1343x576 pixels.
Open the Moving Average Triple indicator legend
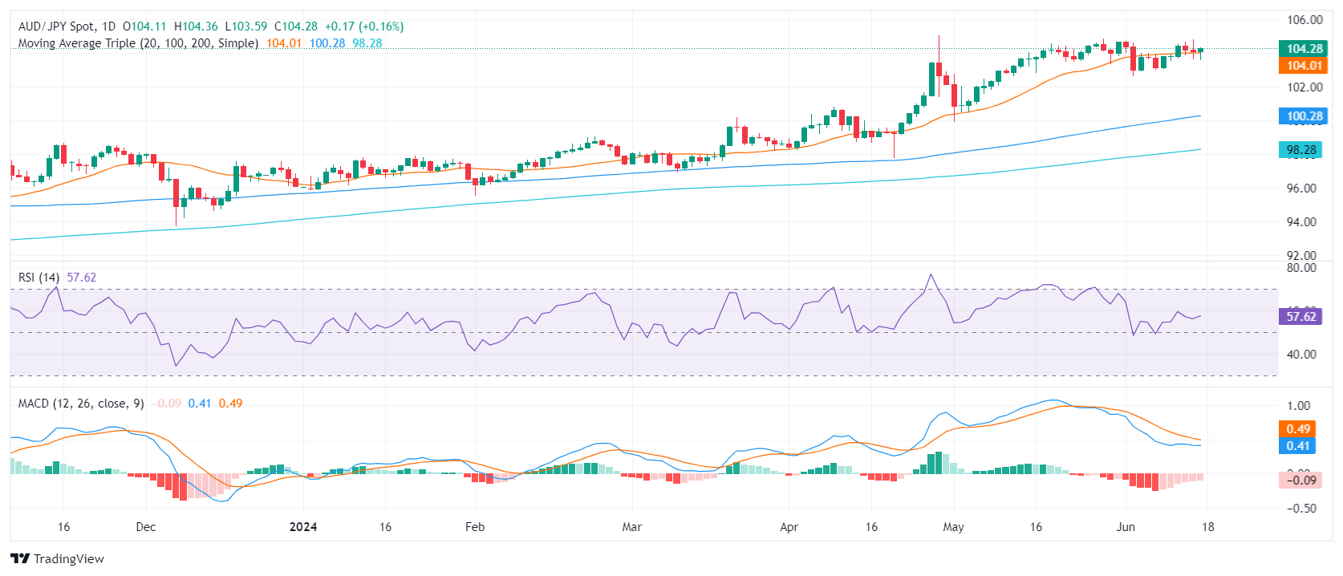[x=138, y=43]
